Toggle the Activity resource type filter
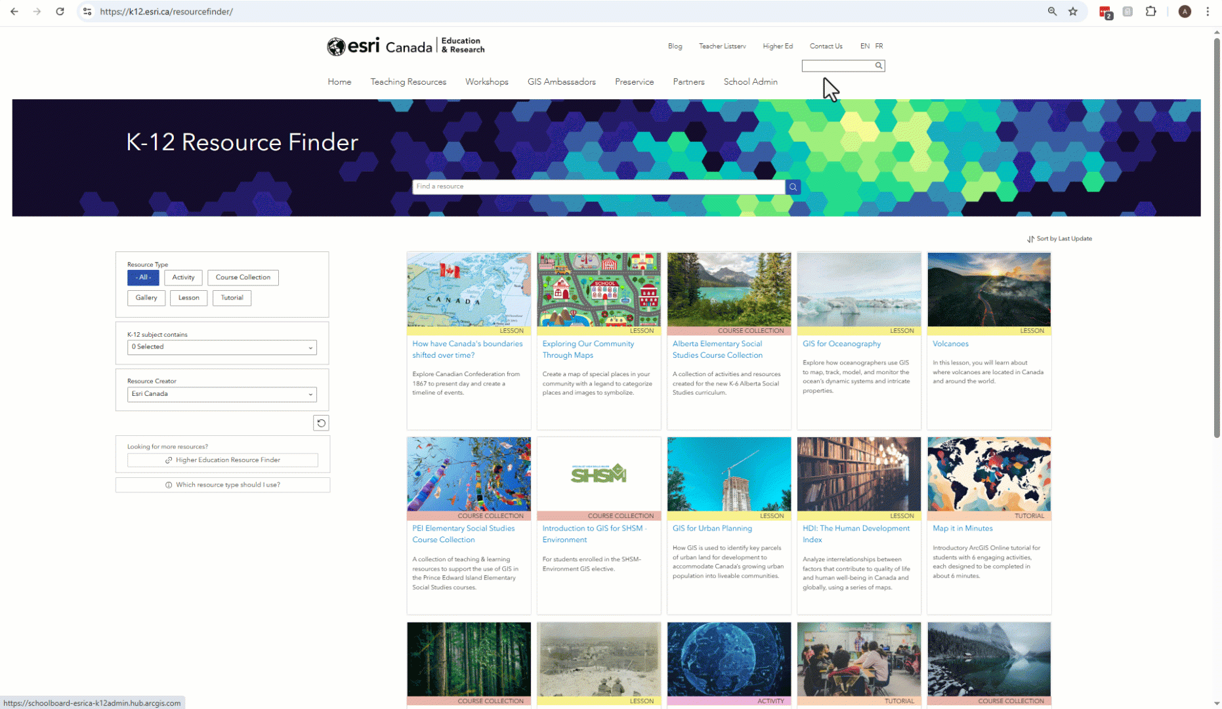 tap(183, 277)
